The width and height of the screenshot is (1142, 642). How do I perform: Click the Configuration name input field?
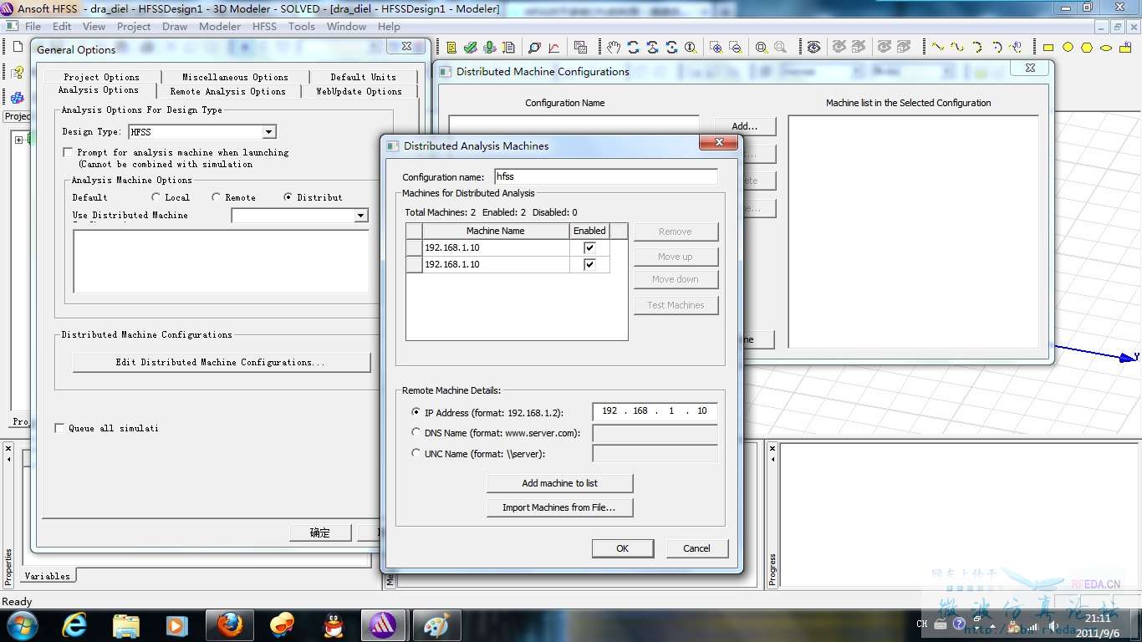coord(605,176)
